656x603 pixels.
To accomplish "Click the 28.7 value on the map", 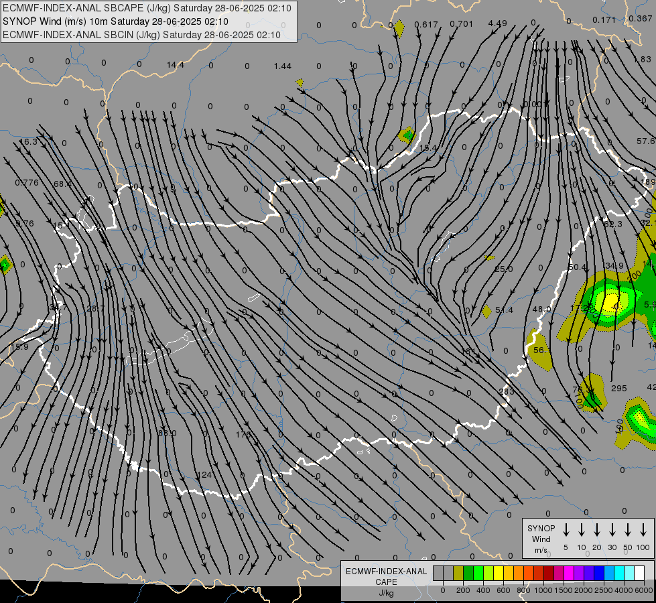I will click(96, 308).
